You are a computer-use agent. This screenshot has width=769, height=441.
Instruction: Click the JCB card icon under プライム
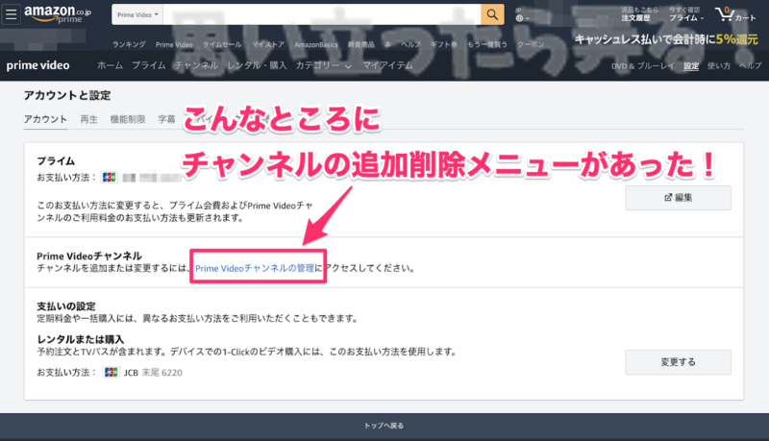pyautogui.click(x=109, y=178)
